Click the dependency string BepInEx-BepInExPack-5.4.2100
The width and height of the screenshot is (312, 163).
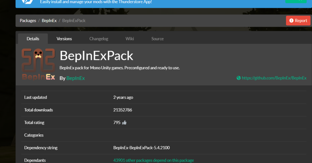point(141,148)
